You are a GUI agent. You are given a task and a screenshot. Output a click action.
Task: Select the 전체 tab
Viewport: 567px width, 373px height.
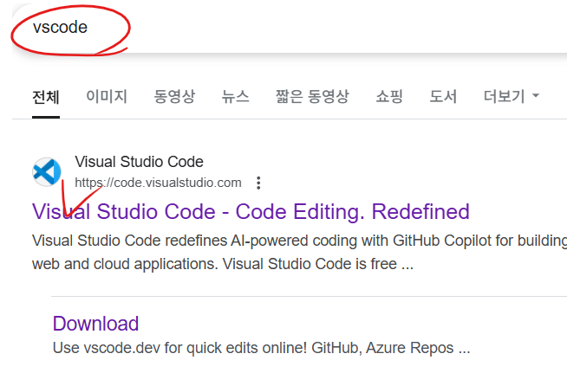pyautogui.click(x=46, y=97)
